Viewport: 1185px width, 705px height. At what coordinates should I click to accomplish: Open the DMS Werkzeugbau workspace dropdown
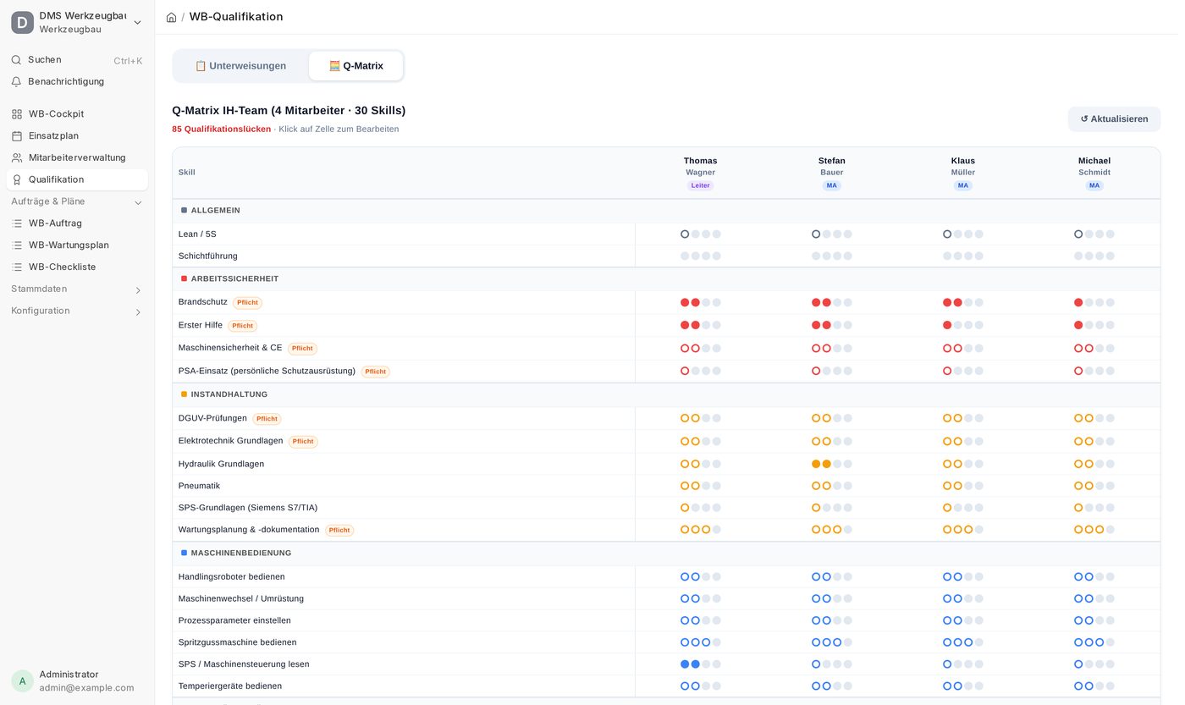77,23
